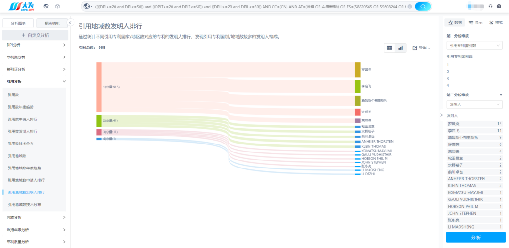The image size is (509, 248).
Task: Open customer service headset icon
Action: pos(490,6)
